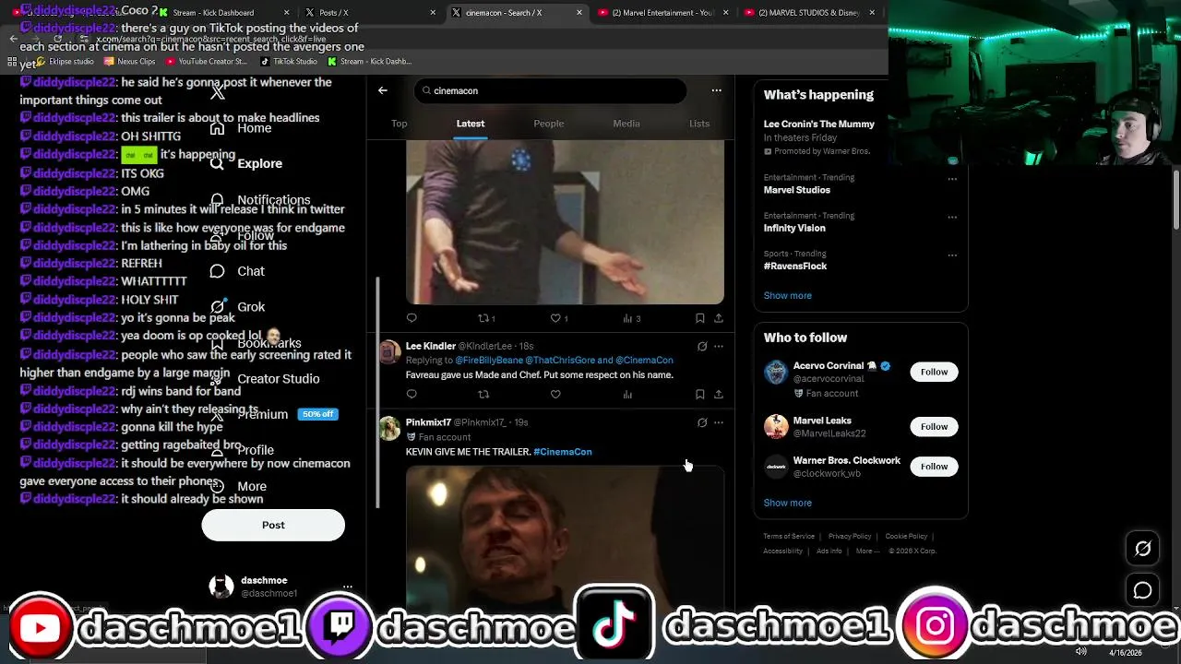Close the cinemacon - Search browser tab
Image resolution: width=1181 pixels, height=664 pixels.
(x=579, y=13)
